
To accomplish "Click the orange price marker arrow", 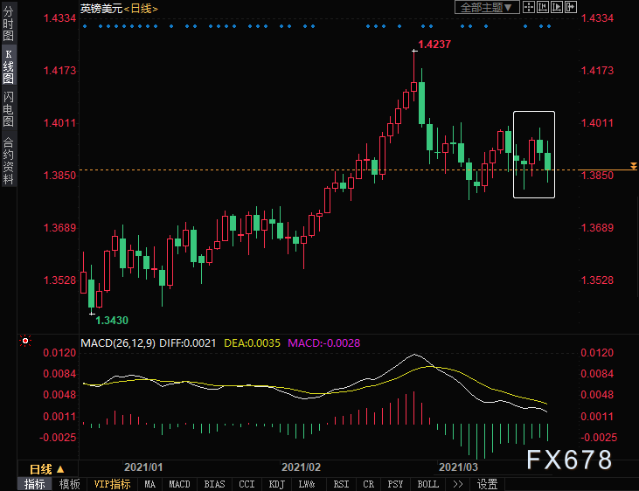I will coord(633,166).
